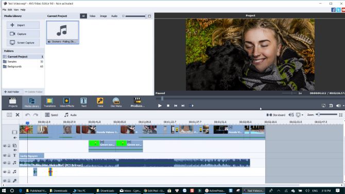Lock the voice microphone track
Viewport: 345px width, 194px height.
(9, 181)
